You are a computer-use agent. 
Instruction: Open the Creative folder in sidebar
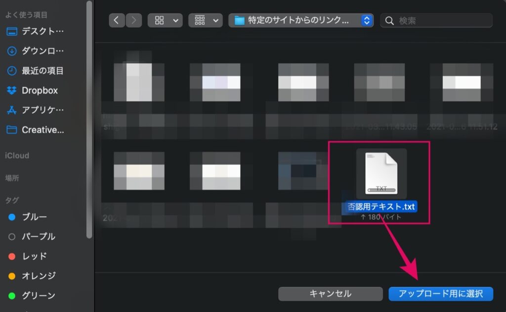(x=42, y=130)
